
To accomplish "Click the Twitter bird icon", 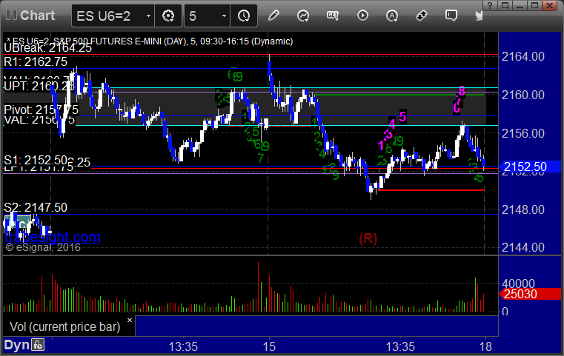I will pos(479,16).
